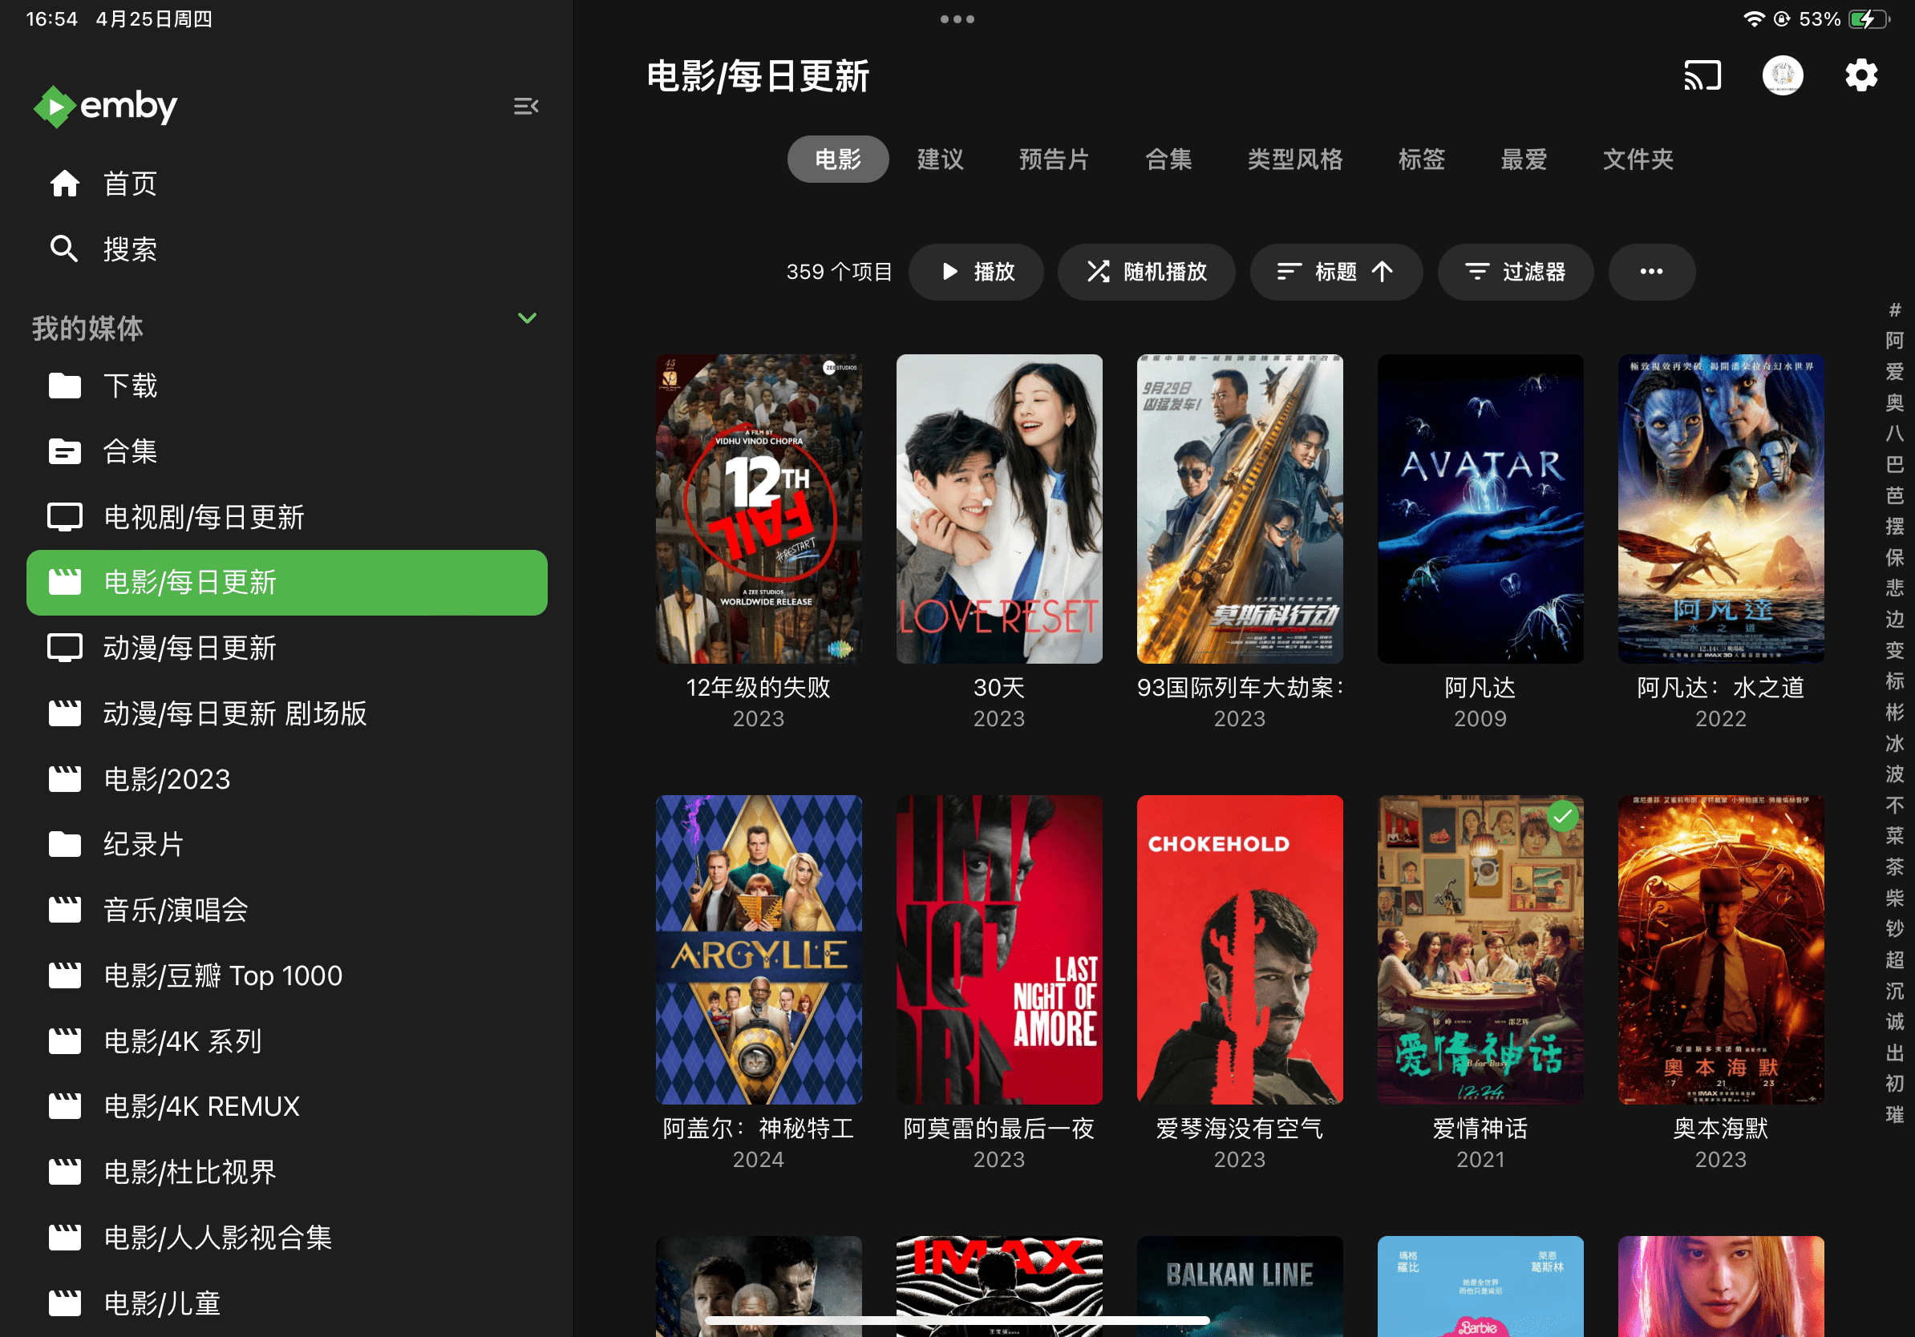The width and height of the screenshot is (1915, 1337).
Task: Click the 播放 play button
Action: pos(976,272)
